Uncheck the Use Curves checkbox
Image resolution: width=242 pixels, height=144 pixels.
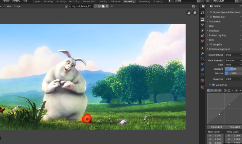[213, 85]
